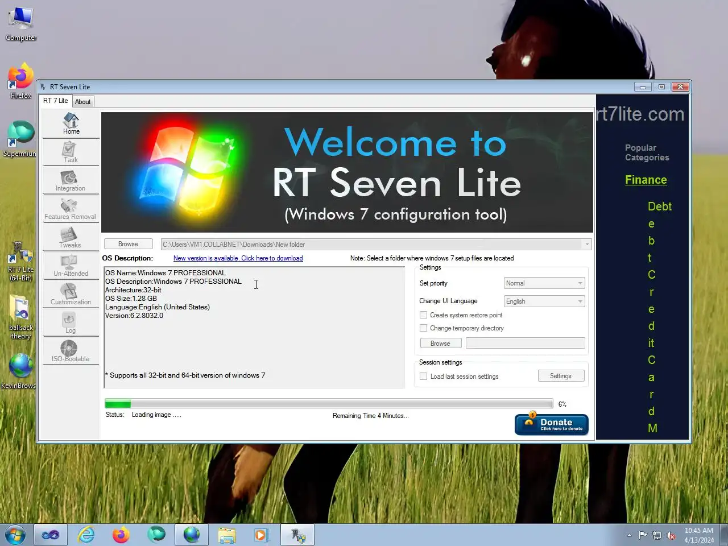728x546 pixels.
Task: Click Firefox icon in taskbar
Action: pos(121,535)
